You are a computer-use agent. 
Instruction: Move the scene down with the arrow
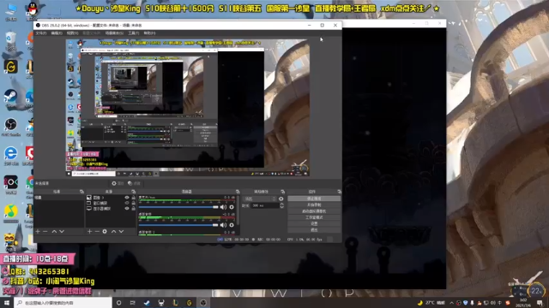click(x=62, y=232)
